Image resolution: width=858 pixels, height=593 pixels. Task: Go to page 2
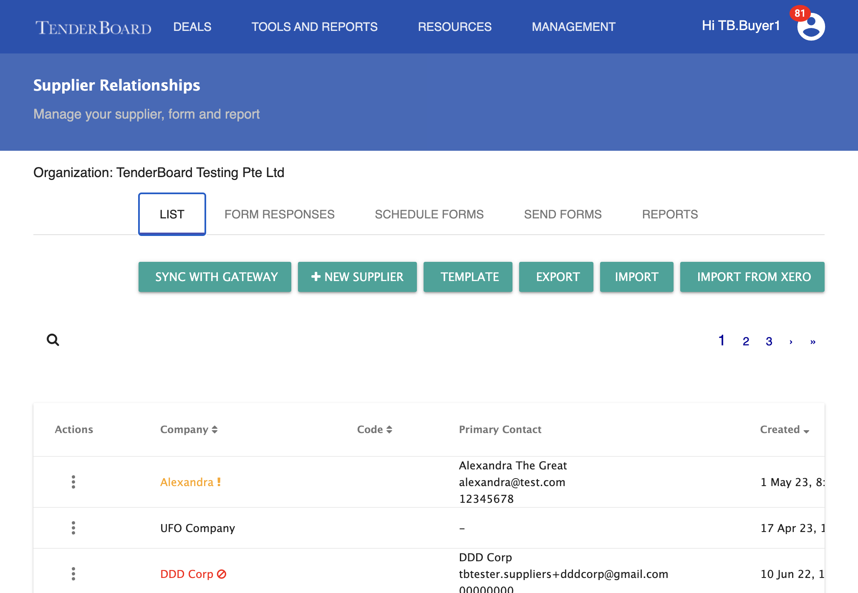tap(746, 342)
